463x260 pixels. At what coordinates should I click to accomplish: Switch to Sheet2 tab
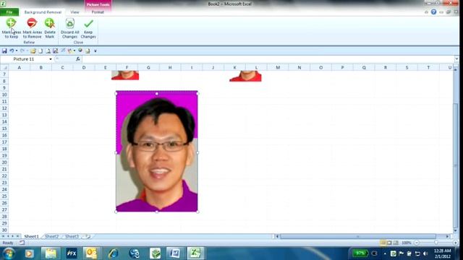[52, 236]
